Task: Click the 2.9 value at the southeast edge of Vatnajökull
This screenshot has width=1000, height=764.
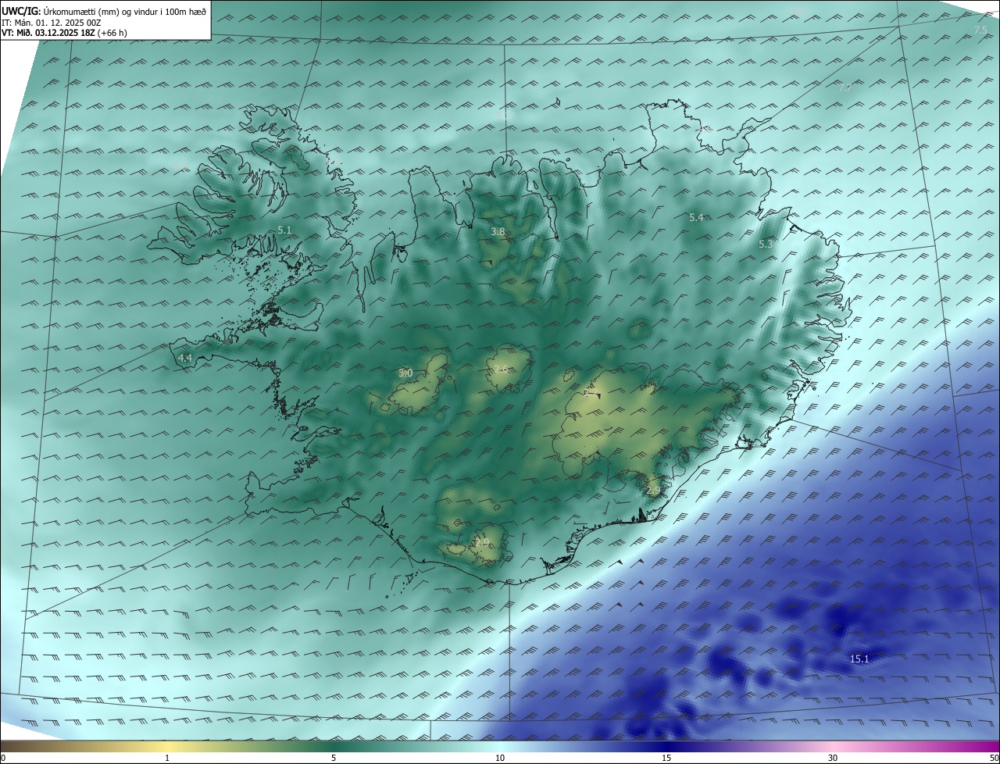Action: (x=653, y=490)
